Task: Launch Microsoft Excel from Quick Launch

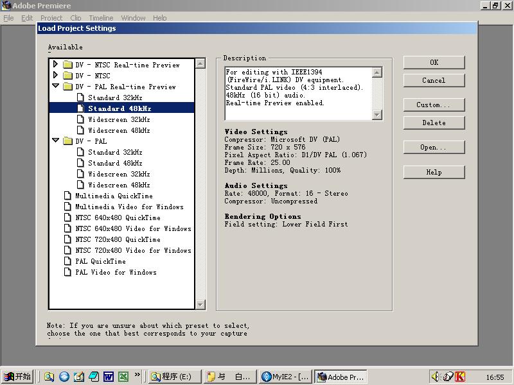Action: click(x=123, y=377)
